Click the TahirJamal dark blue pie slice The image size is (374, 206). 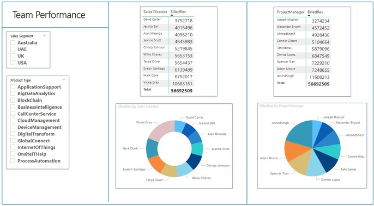coord(325,160)
